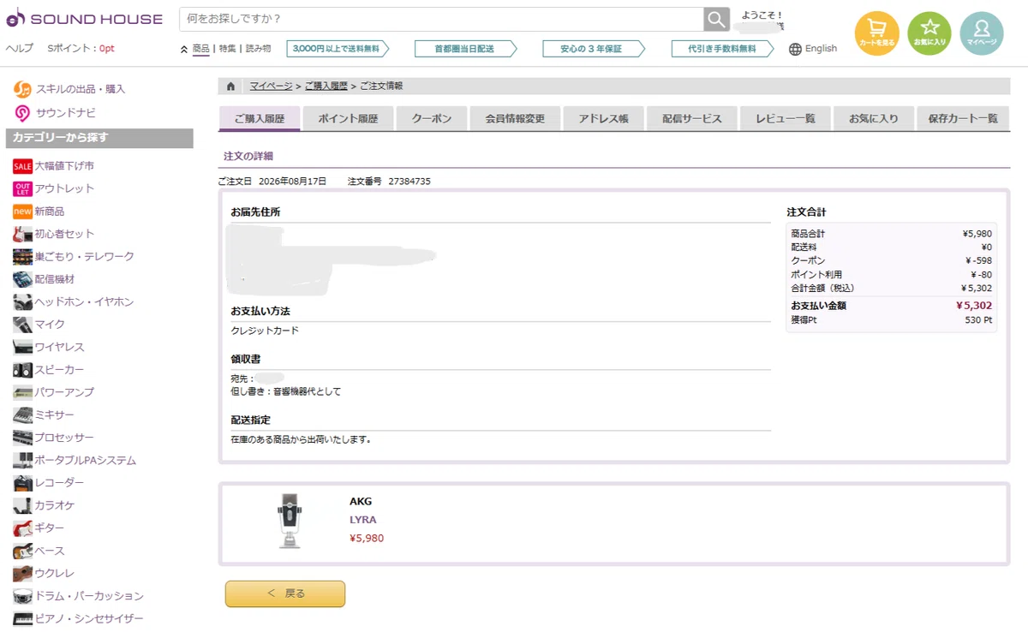Select the 会員情報変更 tab
Image resolution: width=1028 pixels, height=632 pixels.
pos(515,118)
